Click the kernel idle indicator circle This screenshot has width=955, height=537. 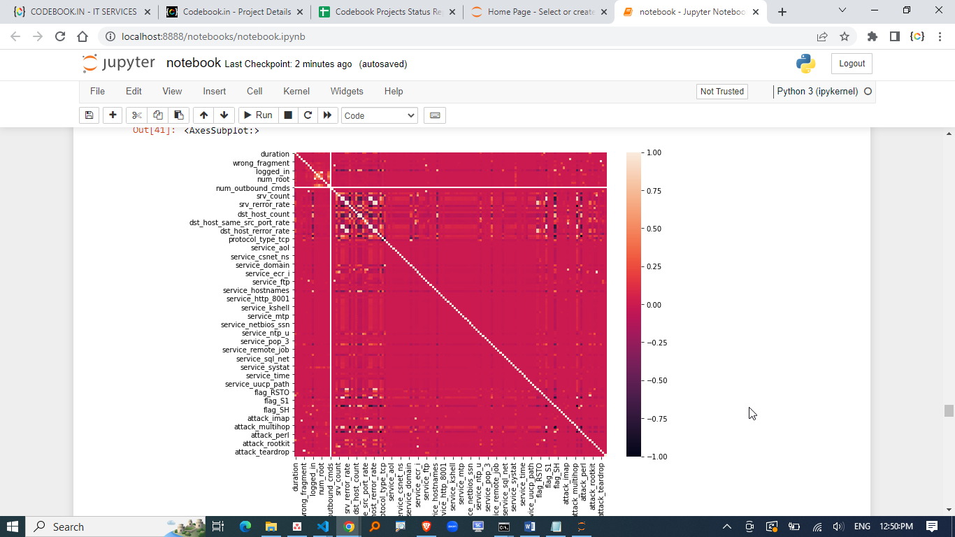[868, 92]
